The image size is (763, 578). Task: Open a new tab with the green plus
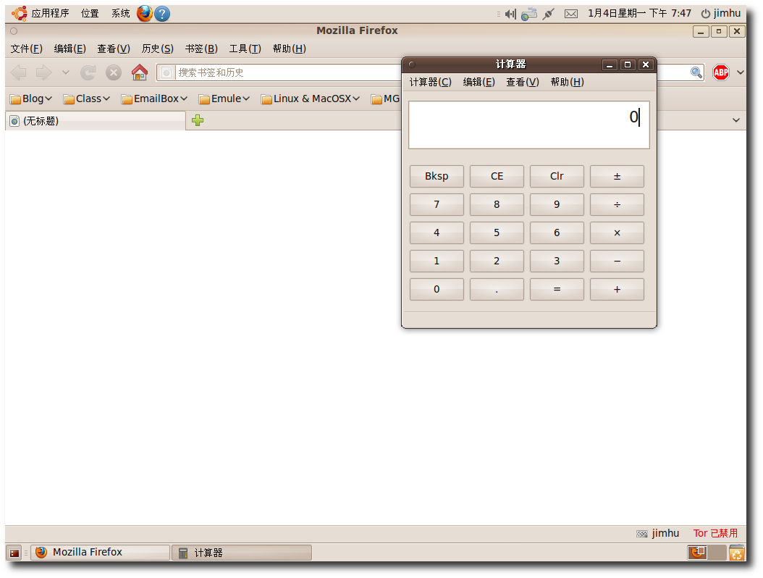[198, 120]
